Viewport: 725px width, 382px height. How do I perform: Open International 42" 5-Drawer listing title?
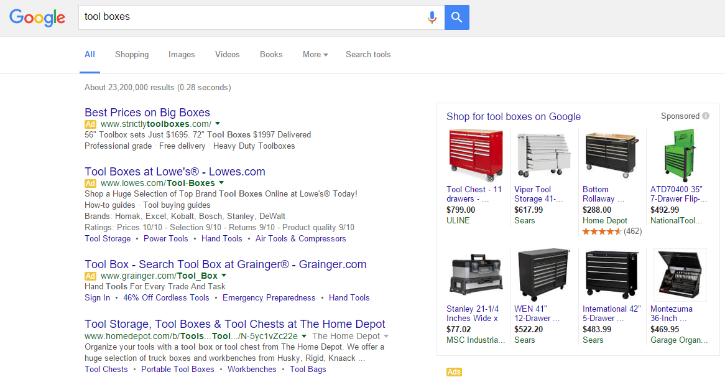click(611, 314)
